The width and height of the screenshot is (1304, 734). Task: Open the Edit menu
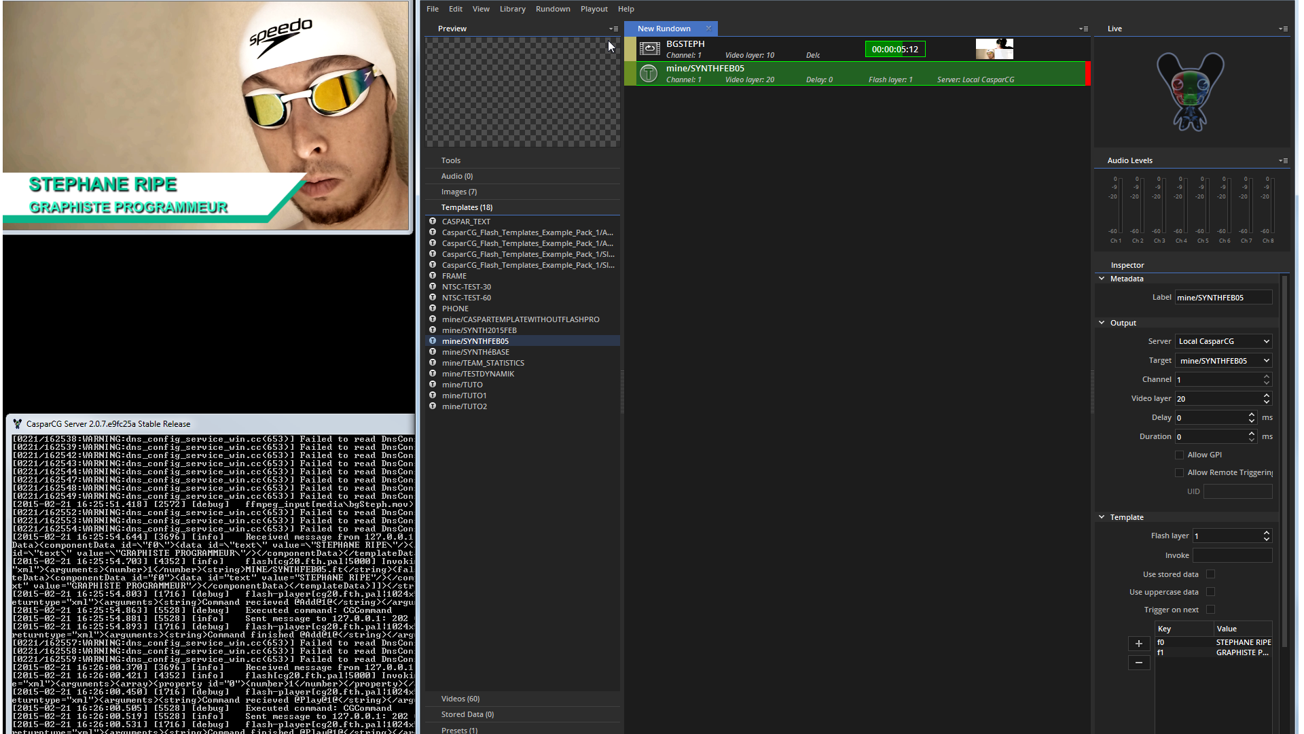456,9
